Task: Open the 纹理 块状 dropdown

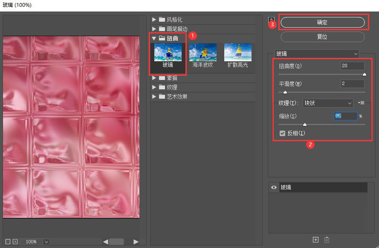Action: click(x=328, y=103)
